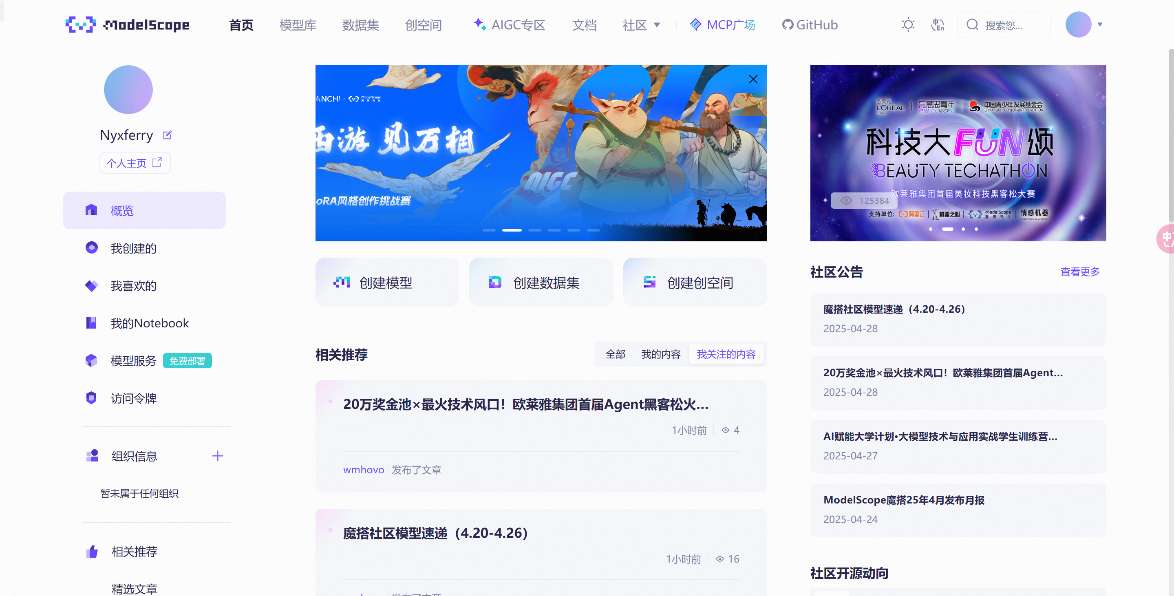Click the profile avatar in sidebar
Screen dimensions: 1174x596
tap(128, 90)
